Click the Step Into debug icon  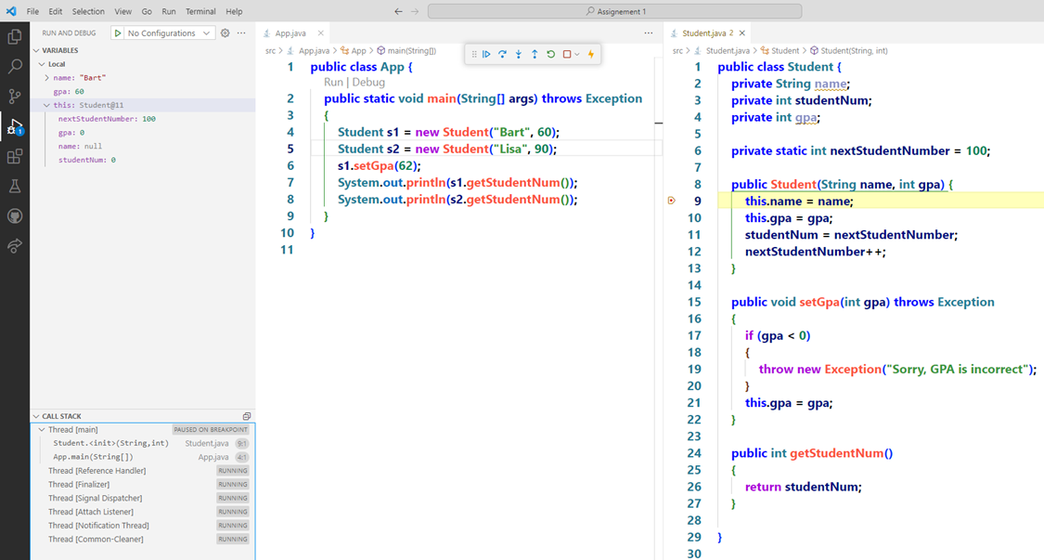click(x=519, y=54)
